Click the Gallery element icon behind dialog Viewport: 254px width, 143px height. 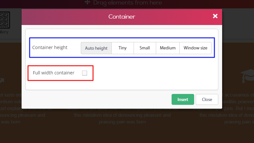(5, 20)
